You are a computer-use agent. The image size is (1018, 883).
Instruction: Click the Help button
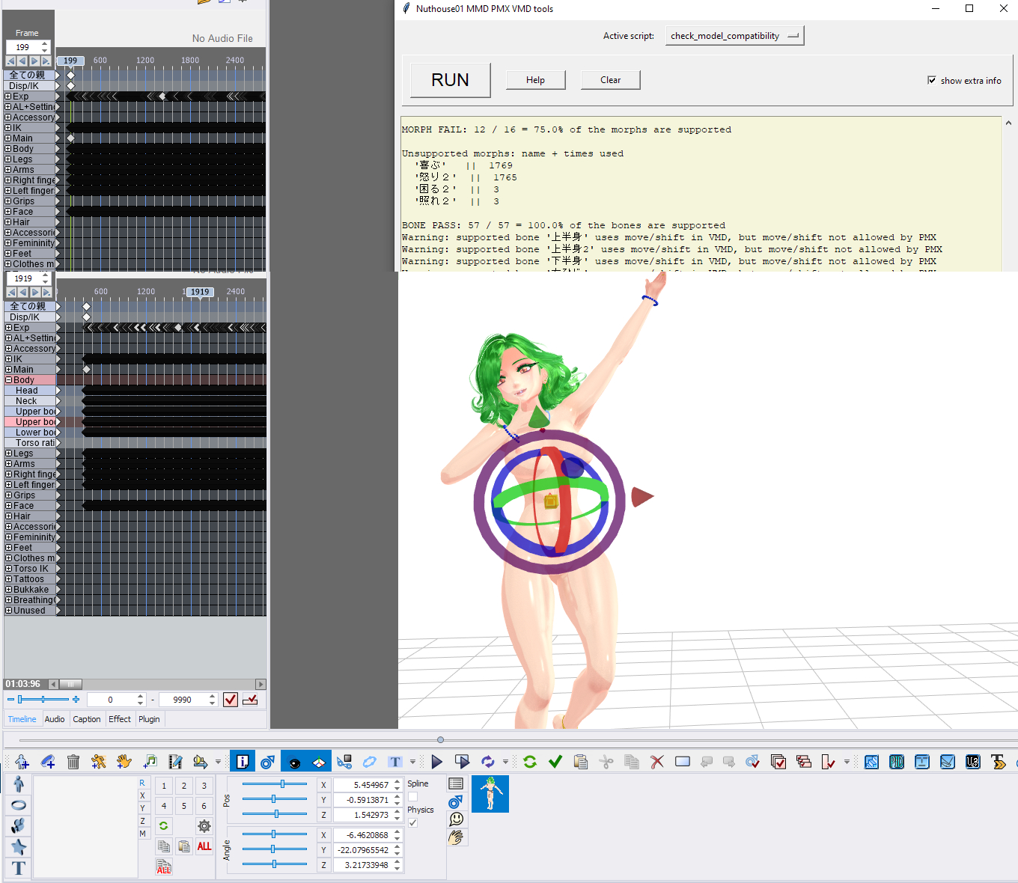click(x=535, y=80)
